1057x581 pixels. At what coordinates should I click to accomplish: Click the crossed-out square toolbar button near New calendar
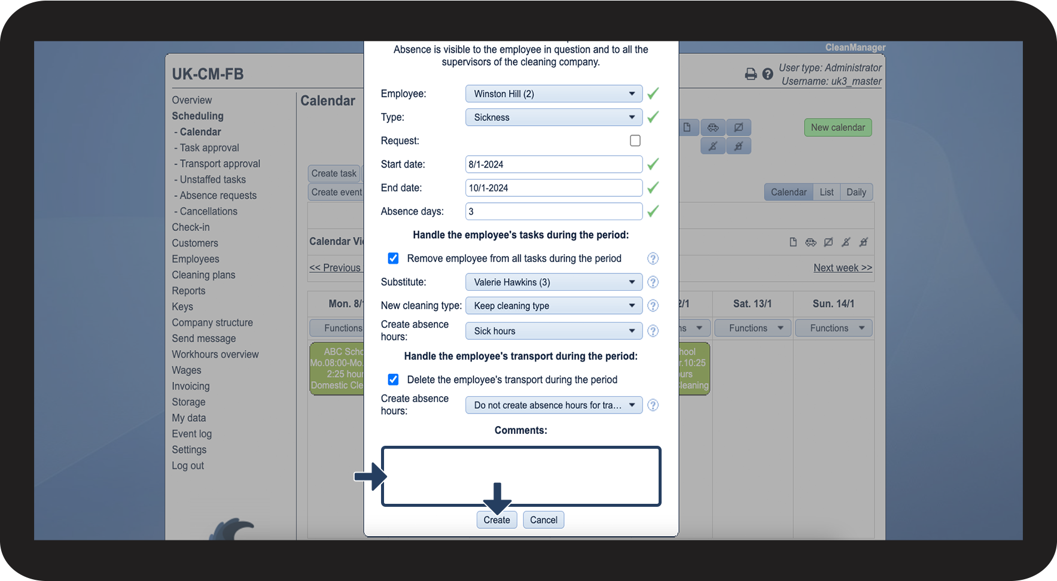point(739,127)
